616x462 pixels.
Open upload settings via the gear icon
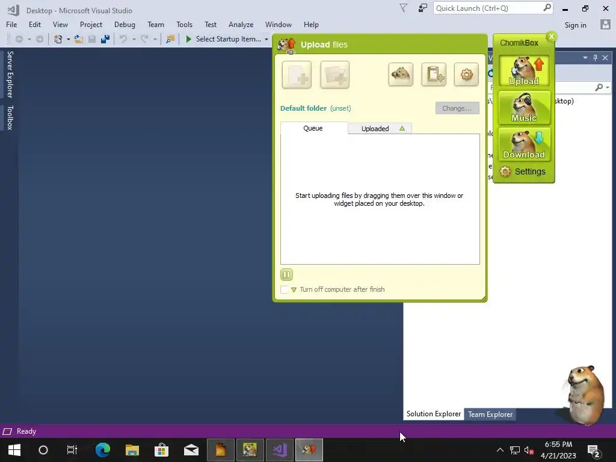click(x=466, y=74)
